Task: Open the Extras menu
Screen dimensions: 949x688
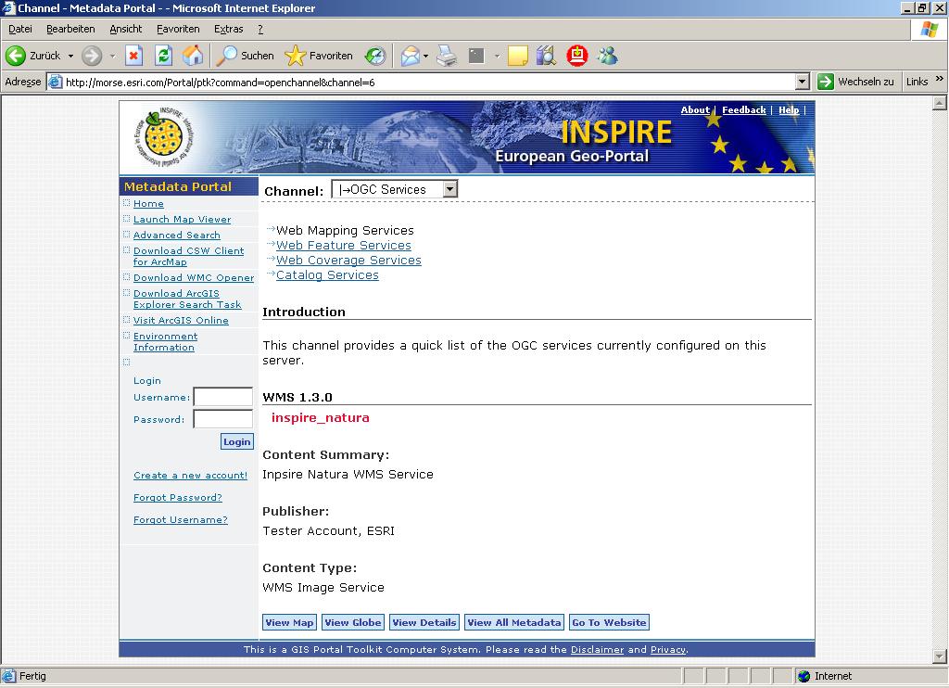Action: click(229, 29)
